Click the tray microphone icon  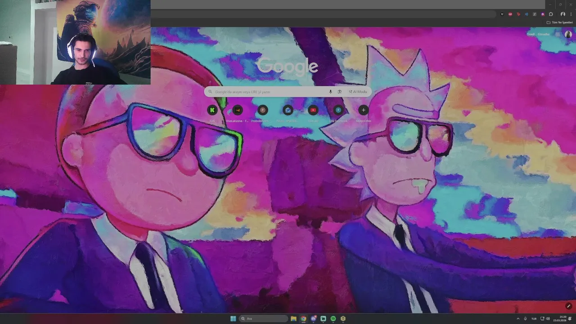pyautogui.click(x=525, y=319)
